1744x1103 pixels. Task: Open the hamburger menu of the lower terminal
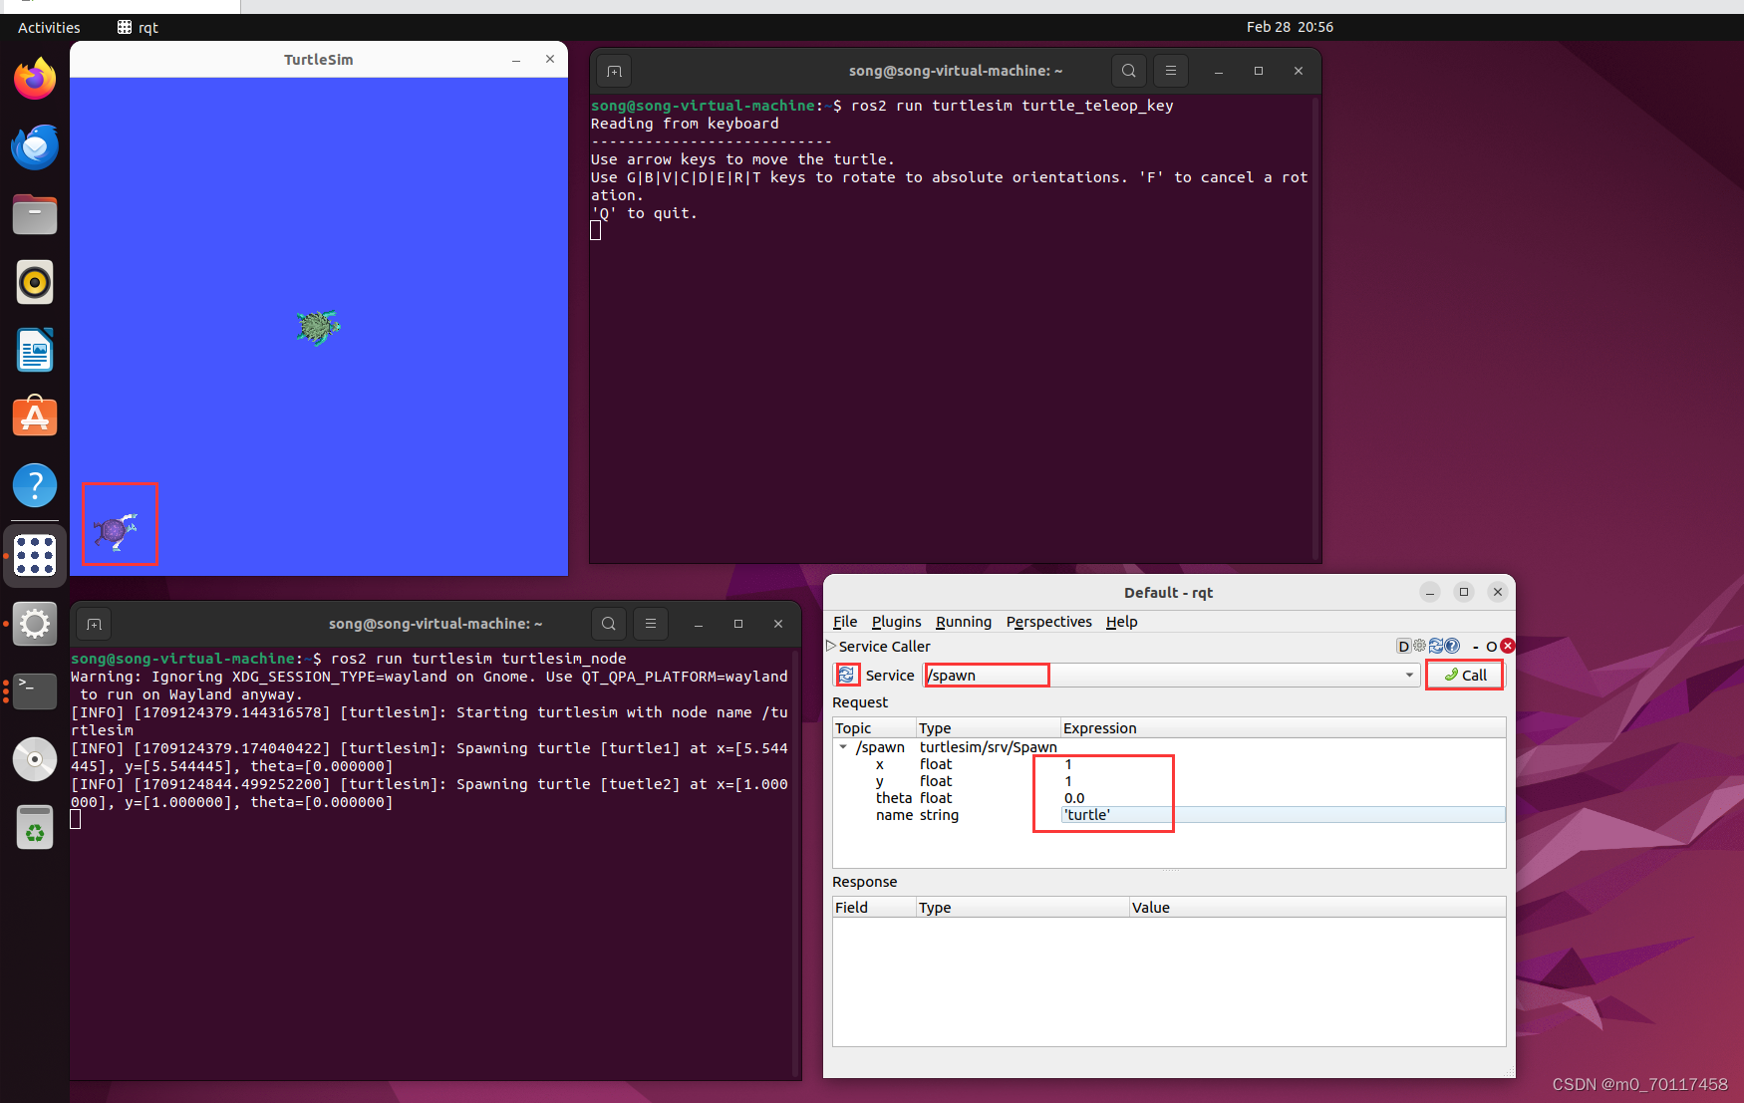[x=651, y=624]
